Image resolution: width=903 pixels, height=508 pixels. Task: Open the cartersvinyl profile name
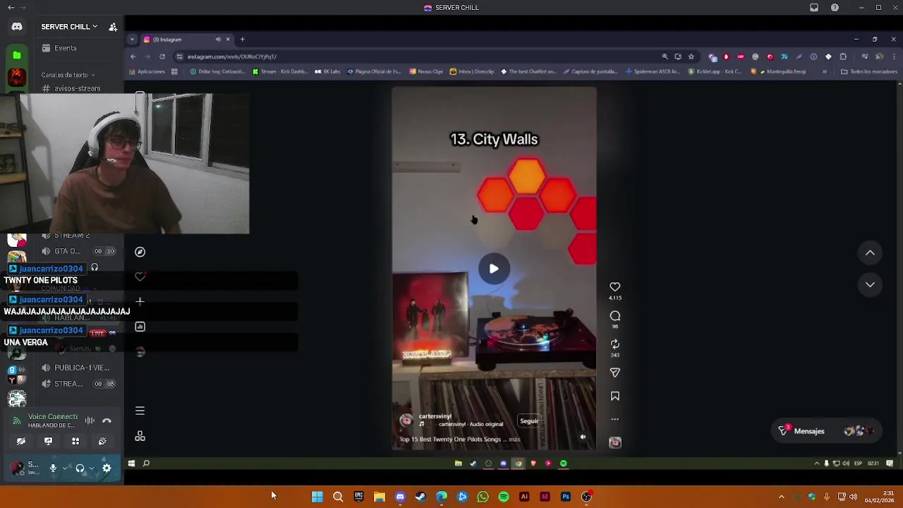tap(435, 416)
